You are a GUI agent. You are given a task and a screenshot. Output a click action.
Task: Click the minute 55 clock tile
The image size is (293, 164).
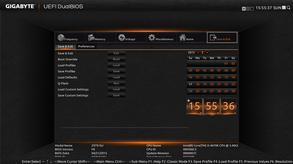tap(211, 106)
